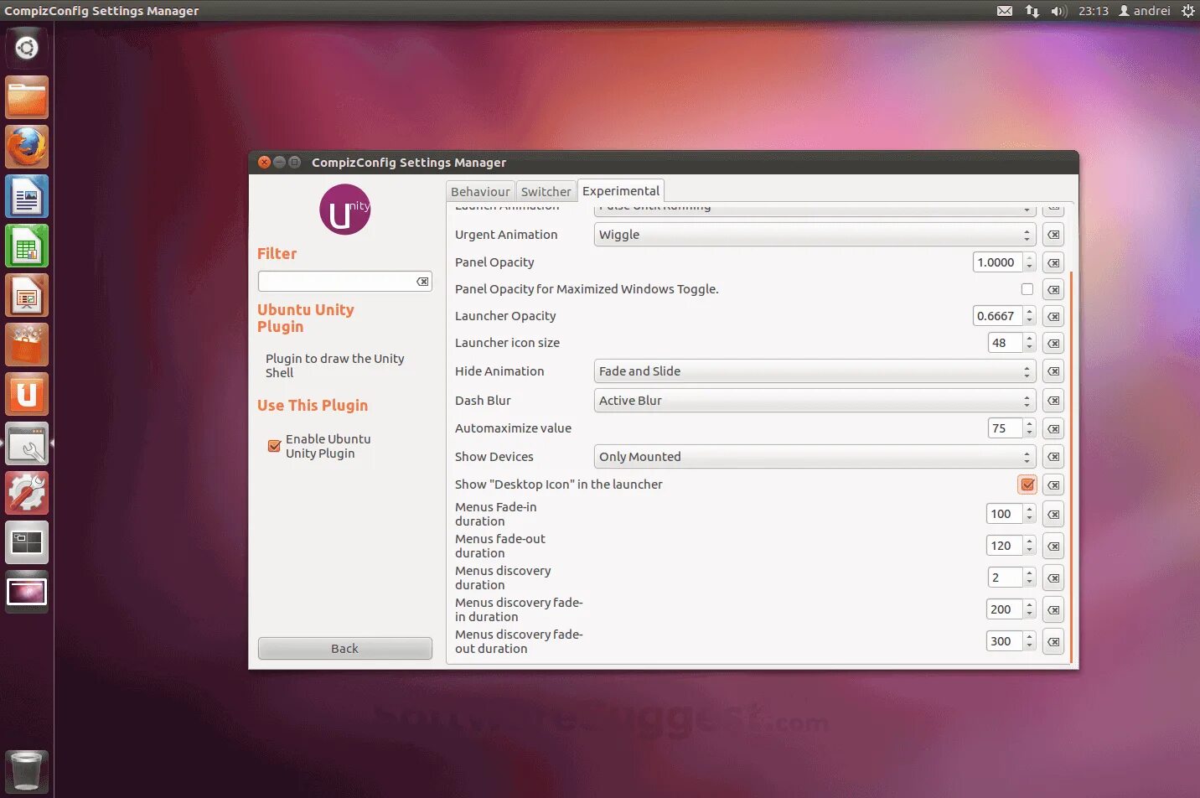Click the Filter text input field

(337, 282)
